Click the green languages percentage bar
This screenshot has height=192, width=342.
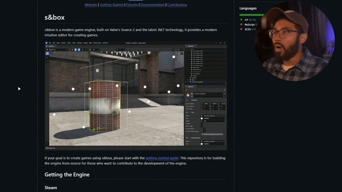click(x=252, y=15)
